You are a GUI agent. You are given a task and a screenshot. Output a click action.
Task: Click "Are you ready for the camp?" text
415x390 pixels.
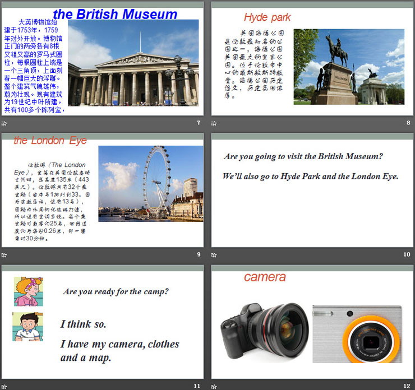[116, 291]
